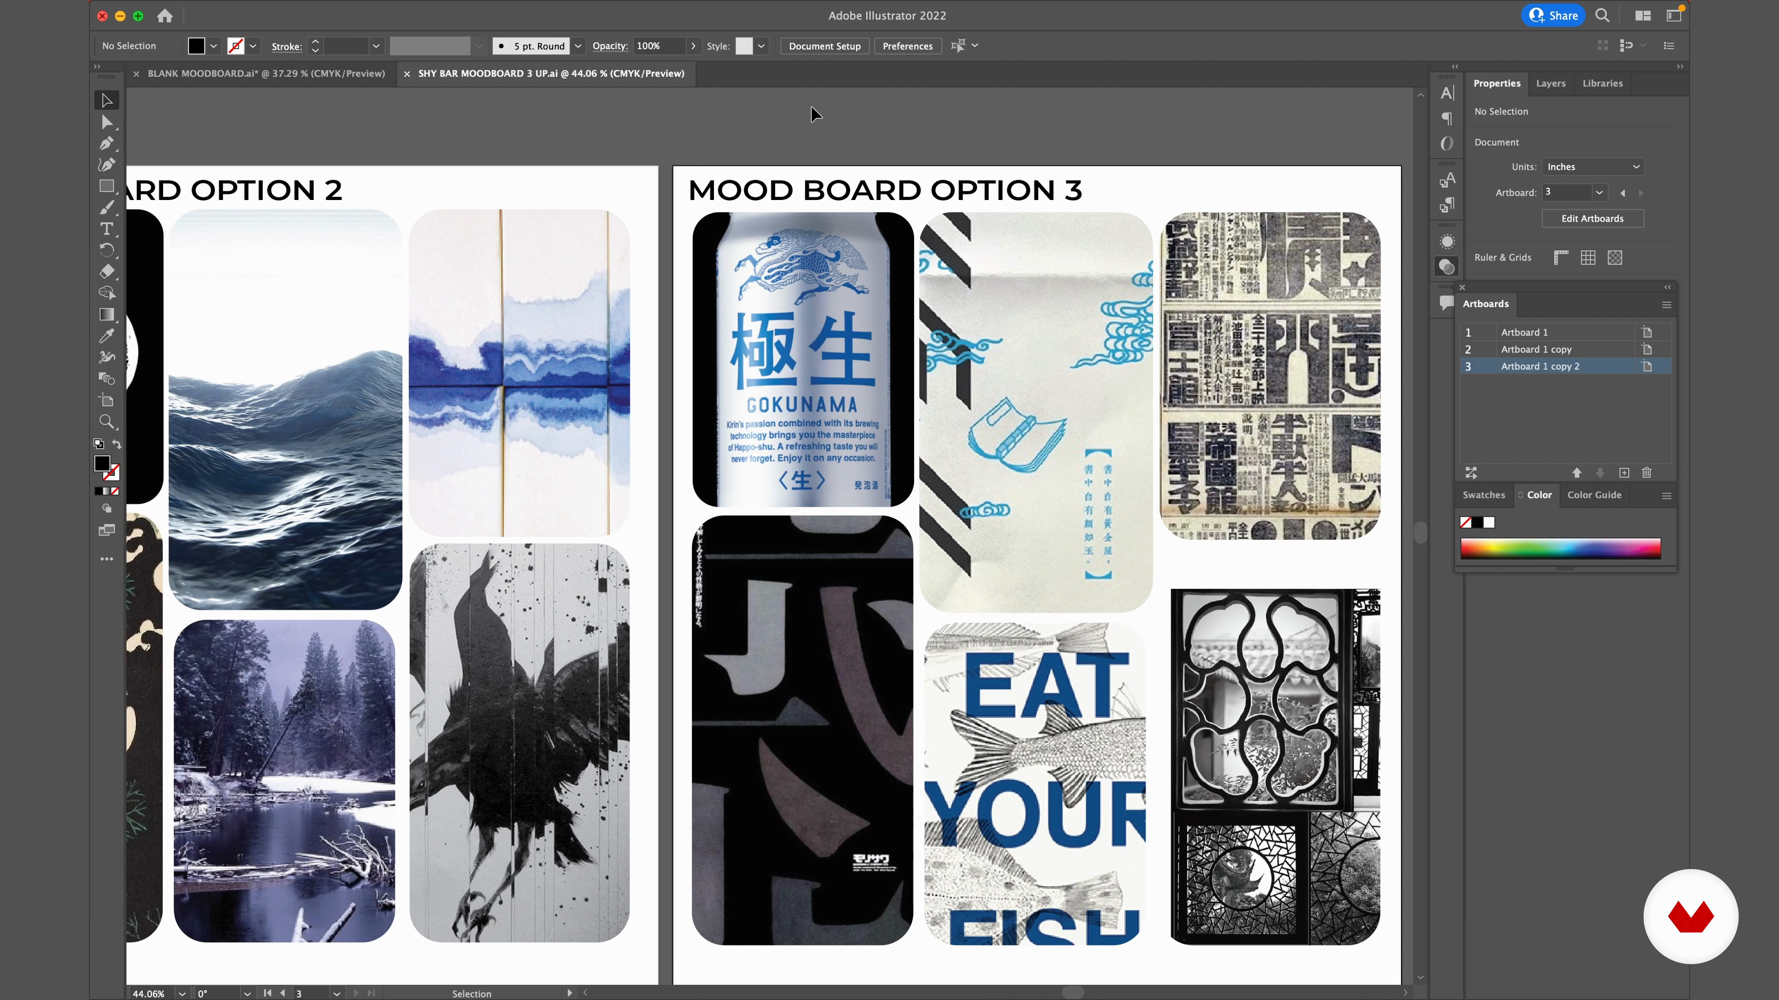The image size is (1779, 1000).
Task: Select the Direct Selection tool
Action: [x=107, y=122]
